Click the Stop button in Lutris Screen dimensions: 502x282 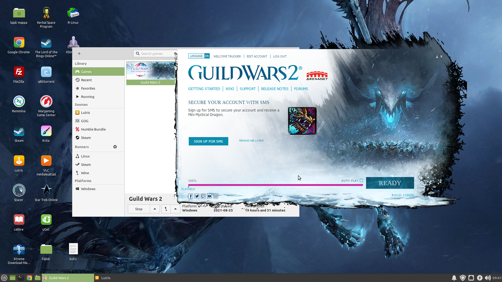[x=139, y=209]
